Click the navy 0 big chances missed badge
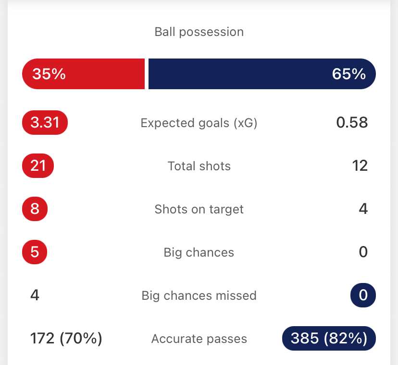 [x=363, y=295]
